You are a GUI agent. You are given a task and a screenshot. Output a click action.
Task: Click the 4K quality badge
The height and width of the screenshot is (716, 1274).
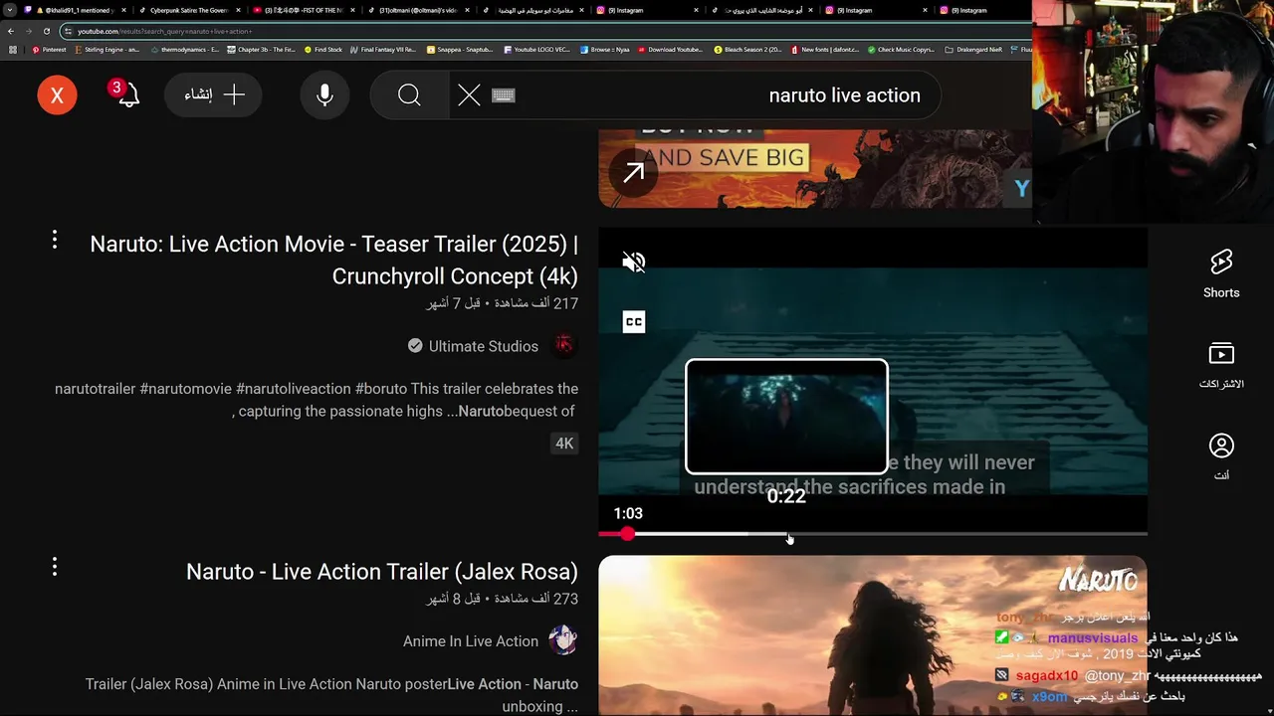[564, 444]
